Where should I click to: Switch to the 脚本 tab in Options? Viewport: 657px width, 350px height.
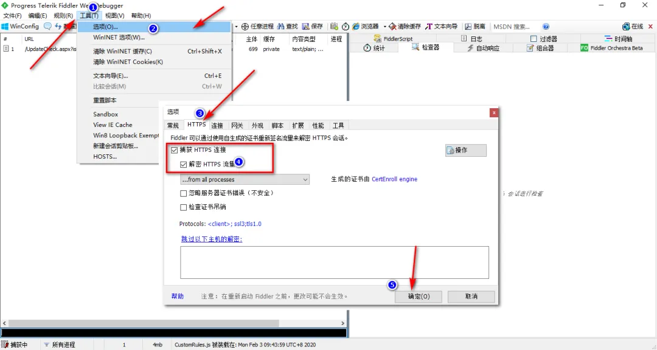[x=277, y=126]
